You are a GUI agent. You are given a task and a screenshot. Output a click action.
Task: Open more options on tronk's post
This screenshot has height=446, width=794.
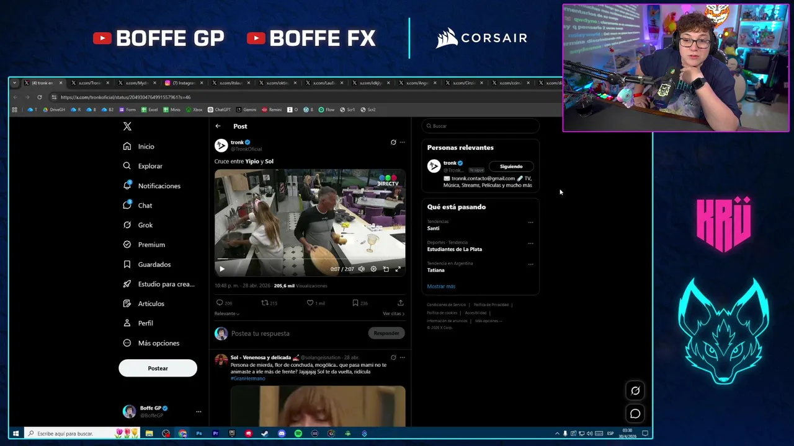(x=402, y=142)
